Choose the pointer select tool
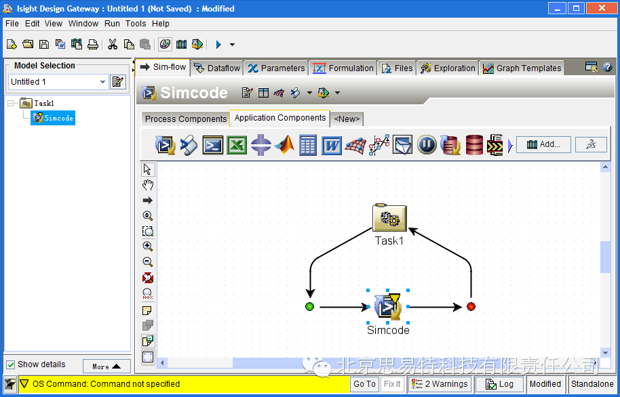The height and width of the screenshot is (397, 620). click(x=147, y=169)
